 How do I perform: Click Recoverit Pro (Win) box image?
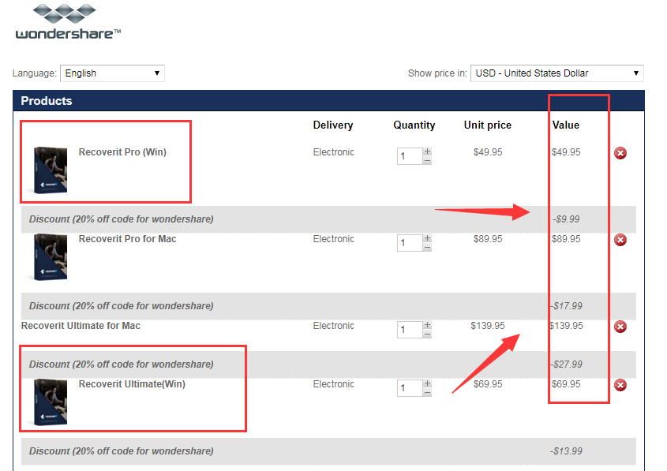pyautogui.click(x=51, y=170)
